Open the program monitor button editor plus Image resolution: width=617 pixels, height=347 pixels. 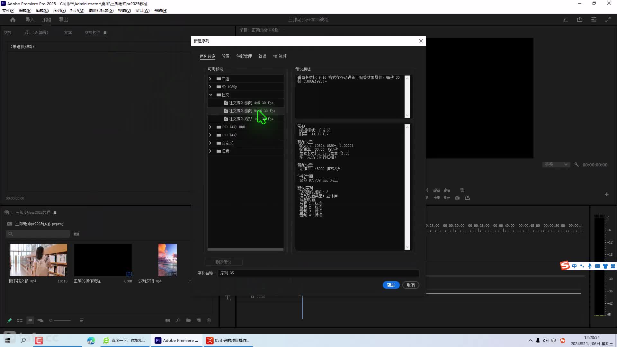(607, 194)
